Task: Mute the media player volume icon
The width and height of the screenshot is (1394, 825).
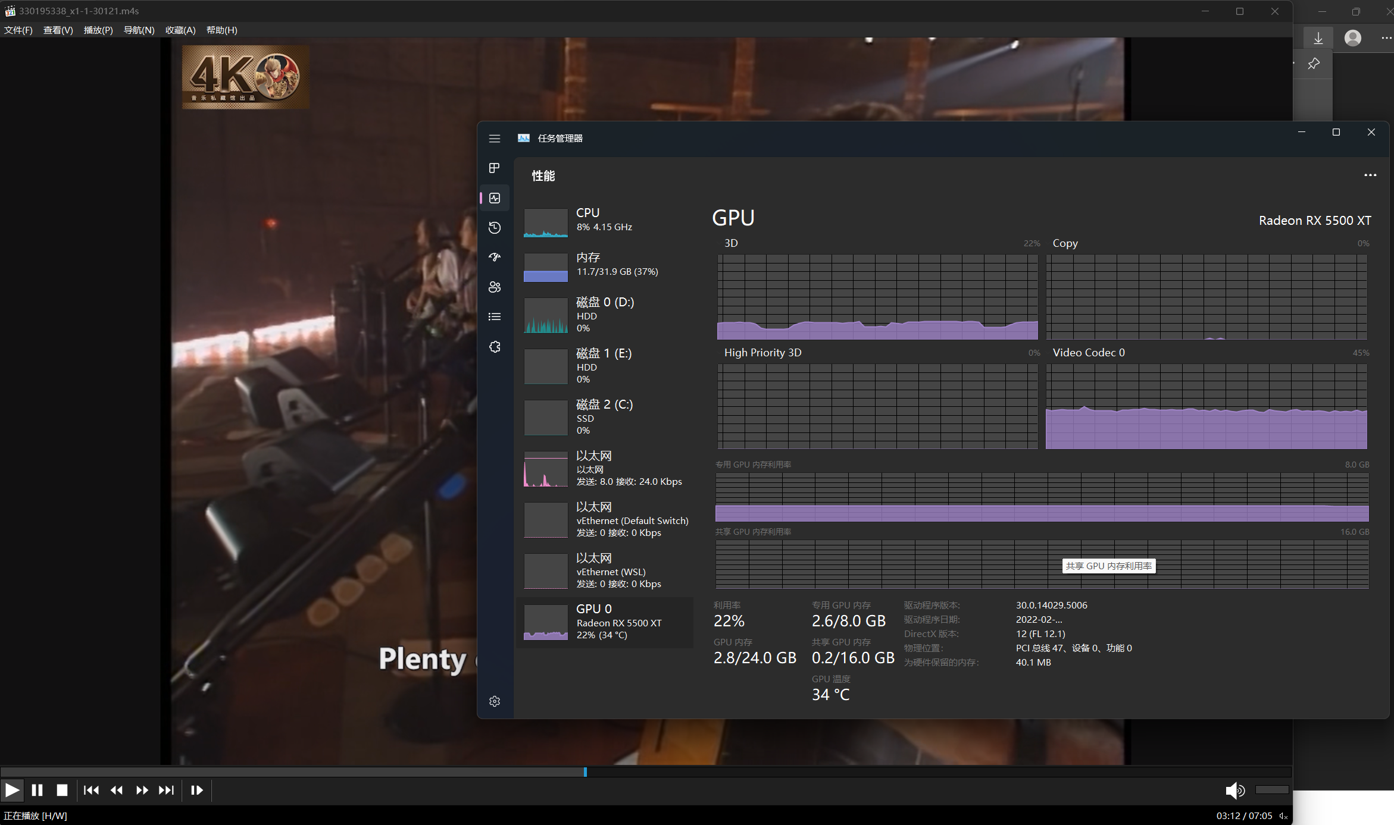Action: 1234,790
